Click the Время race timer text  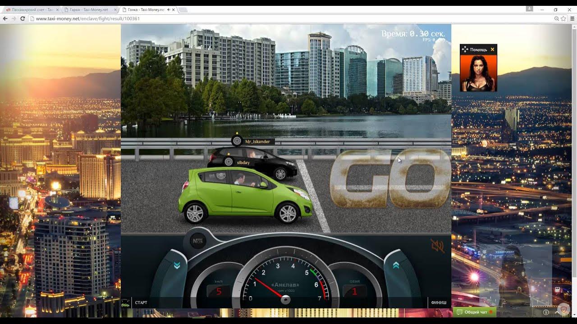tap(413, 34)
